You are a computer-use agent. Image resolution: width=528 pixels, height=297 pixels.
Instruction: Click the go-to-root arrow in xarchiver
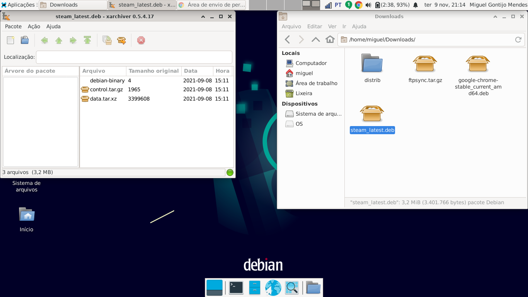point(87,40)
